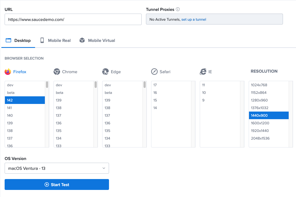The image size is (296, 197).
Task: Select IE version 11
Action: pyautogui.click(x=220, y=85)
